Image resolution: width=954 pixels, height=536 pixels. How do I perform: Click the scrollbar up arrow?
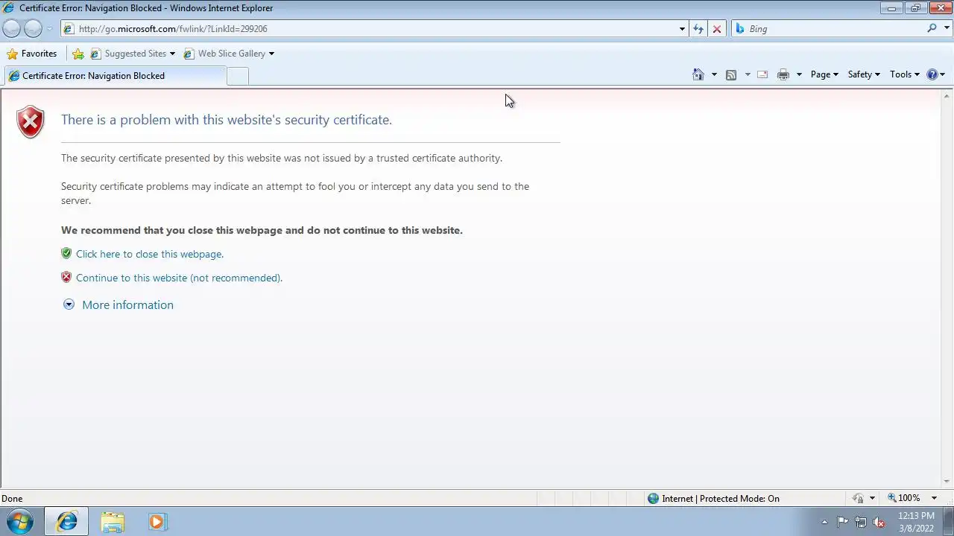(947, 96)
